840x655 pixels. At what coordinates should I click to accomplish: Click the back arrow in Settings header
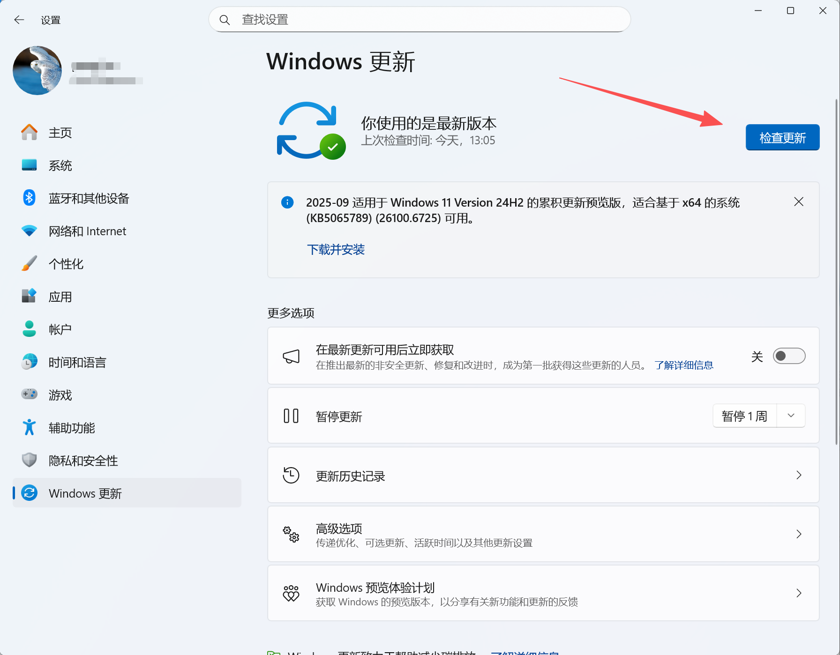click(x=19, y=20)
